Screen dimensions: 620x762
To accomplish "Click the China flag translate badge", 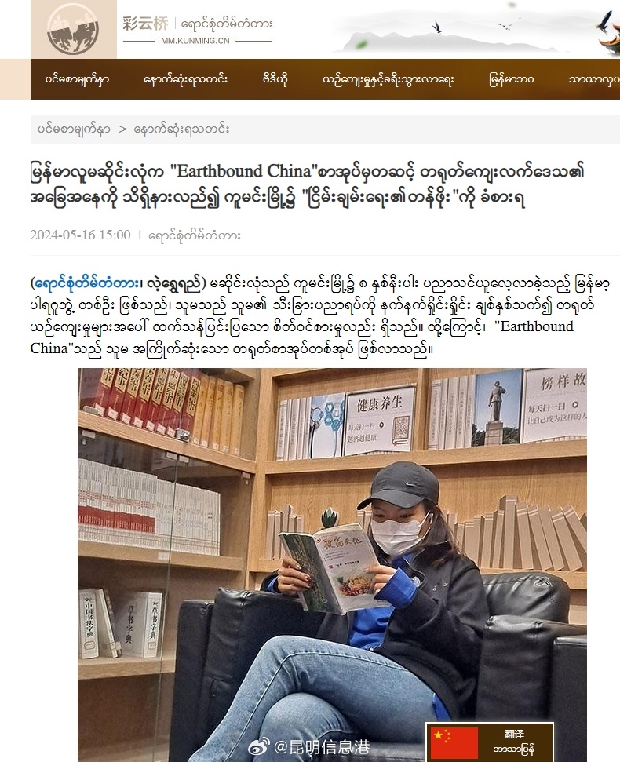I will [x=490, y=742].
